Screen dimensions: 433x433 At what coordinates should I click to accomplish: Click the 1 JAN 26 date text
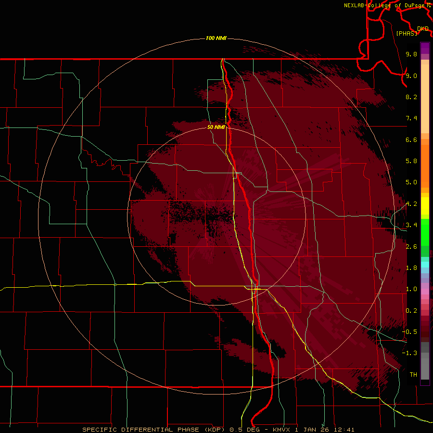click(x=313, y=430)
